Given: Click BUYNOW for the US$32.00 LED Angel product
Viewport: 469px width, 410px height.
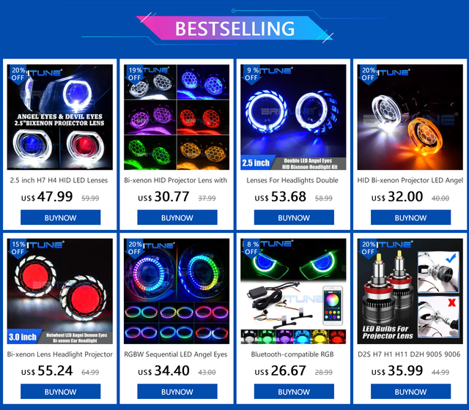Looking at the screenshot, I should [x=410, y=217].
